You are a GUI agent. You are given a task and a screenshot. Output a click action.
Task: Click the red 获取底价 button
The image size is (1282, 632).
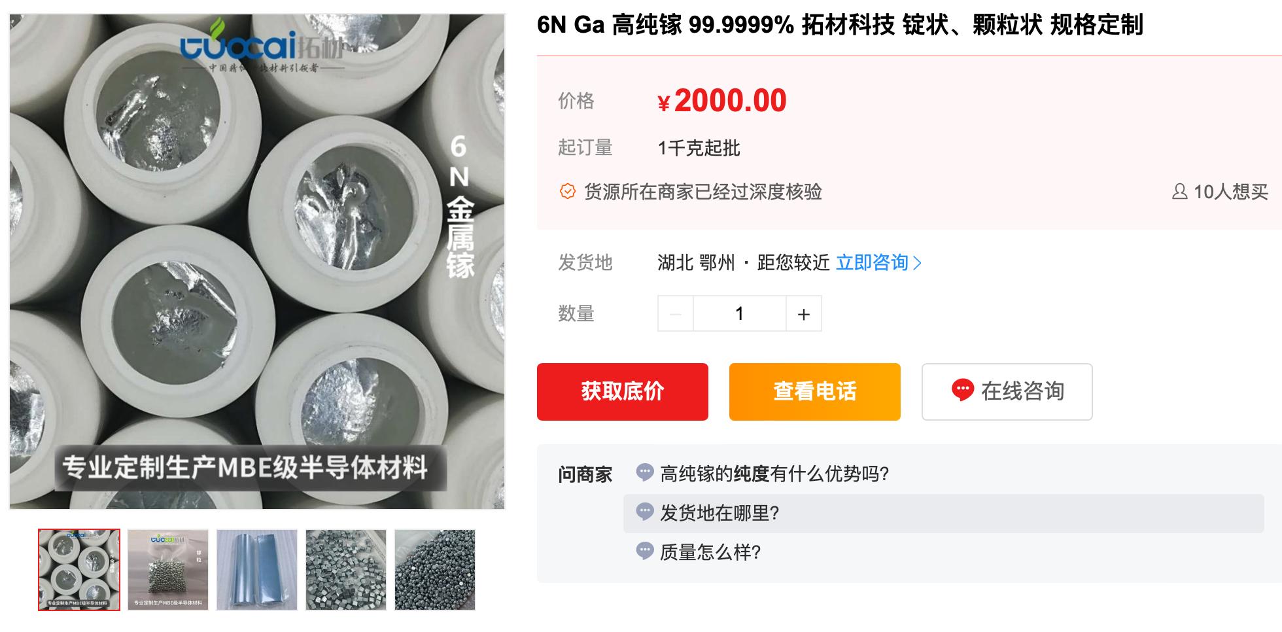[x=623, y=391]
